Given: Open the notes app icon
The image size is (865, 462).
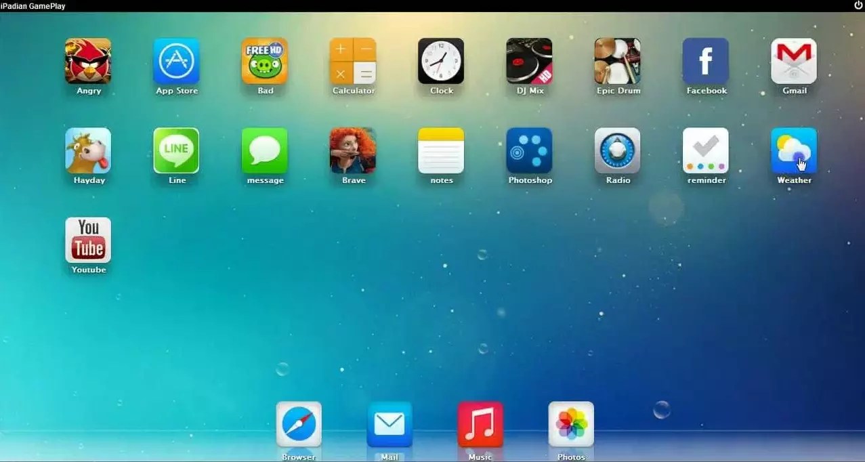Looking at the screenshot, I should [441, 150].
